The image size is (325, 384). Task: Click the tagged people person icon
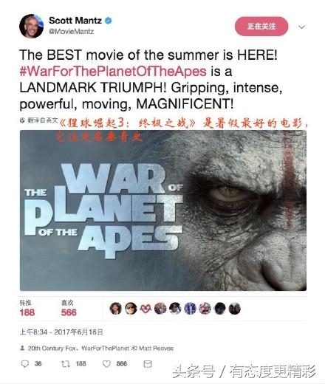point(22,348)
